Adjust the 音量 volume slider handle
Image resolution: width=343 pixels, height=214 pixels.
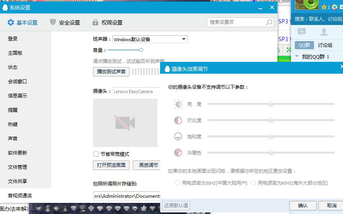pos(141,50)
